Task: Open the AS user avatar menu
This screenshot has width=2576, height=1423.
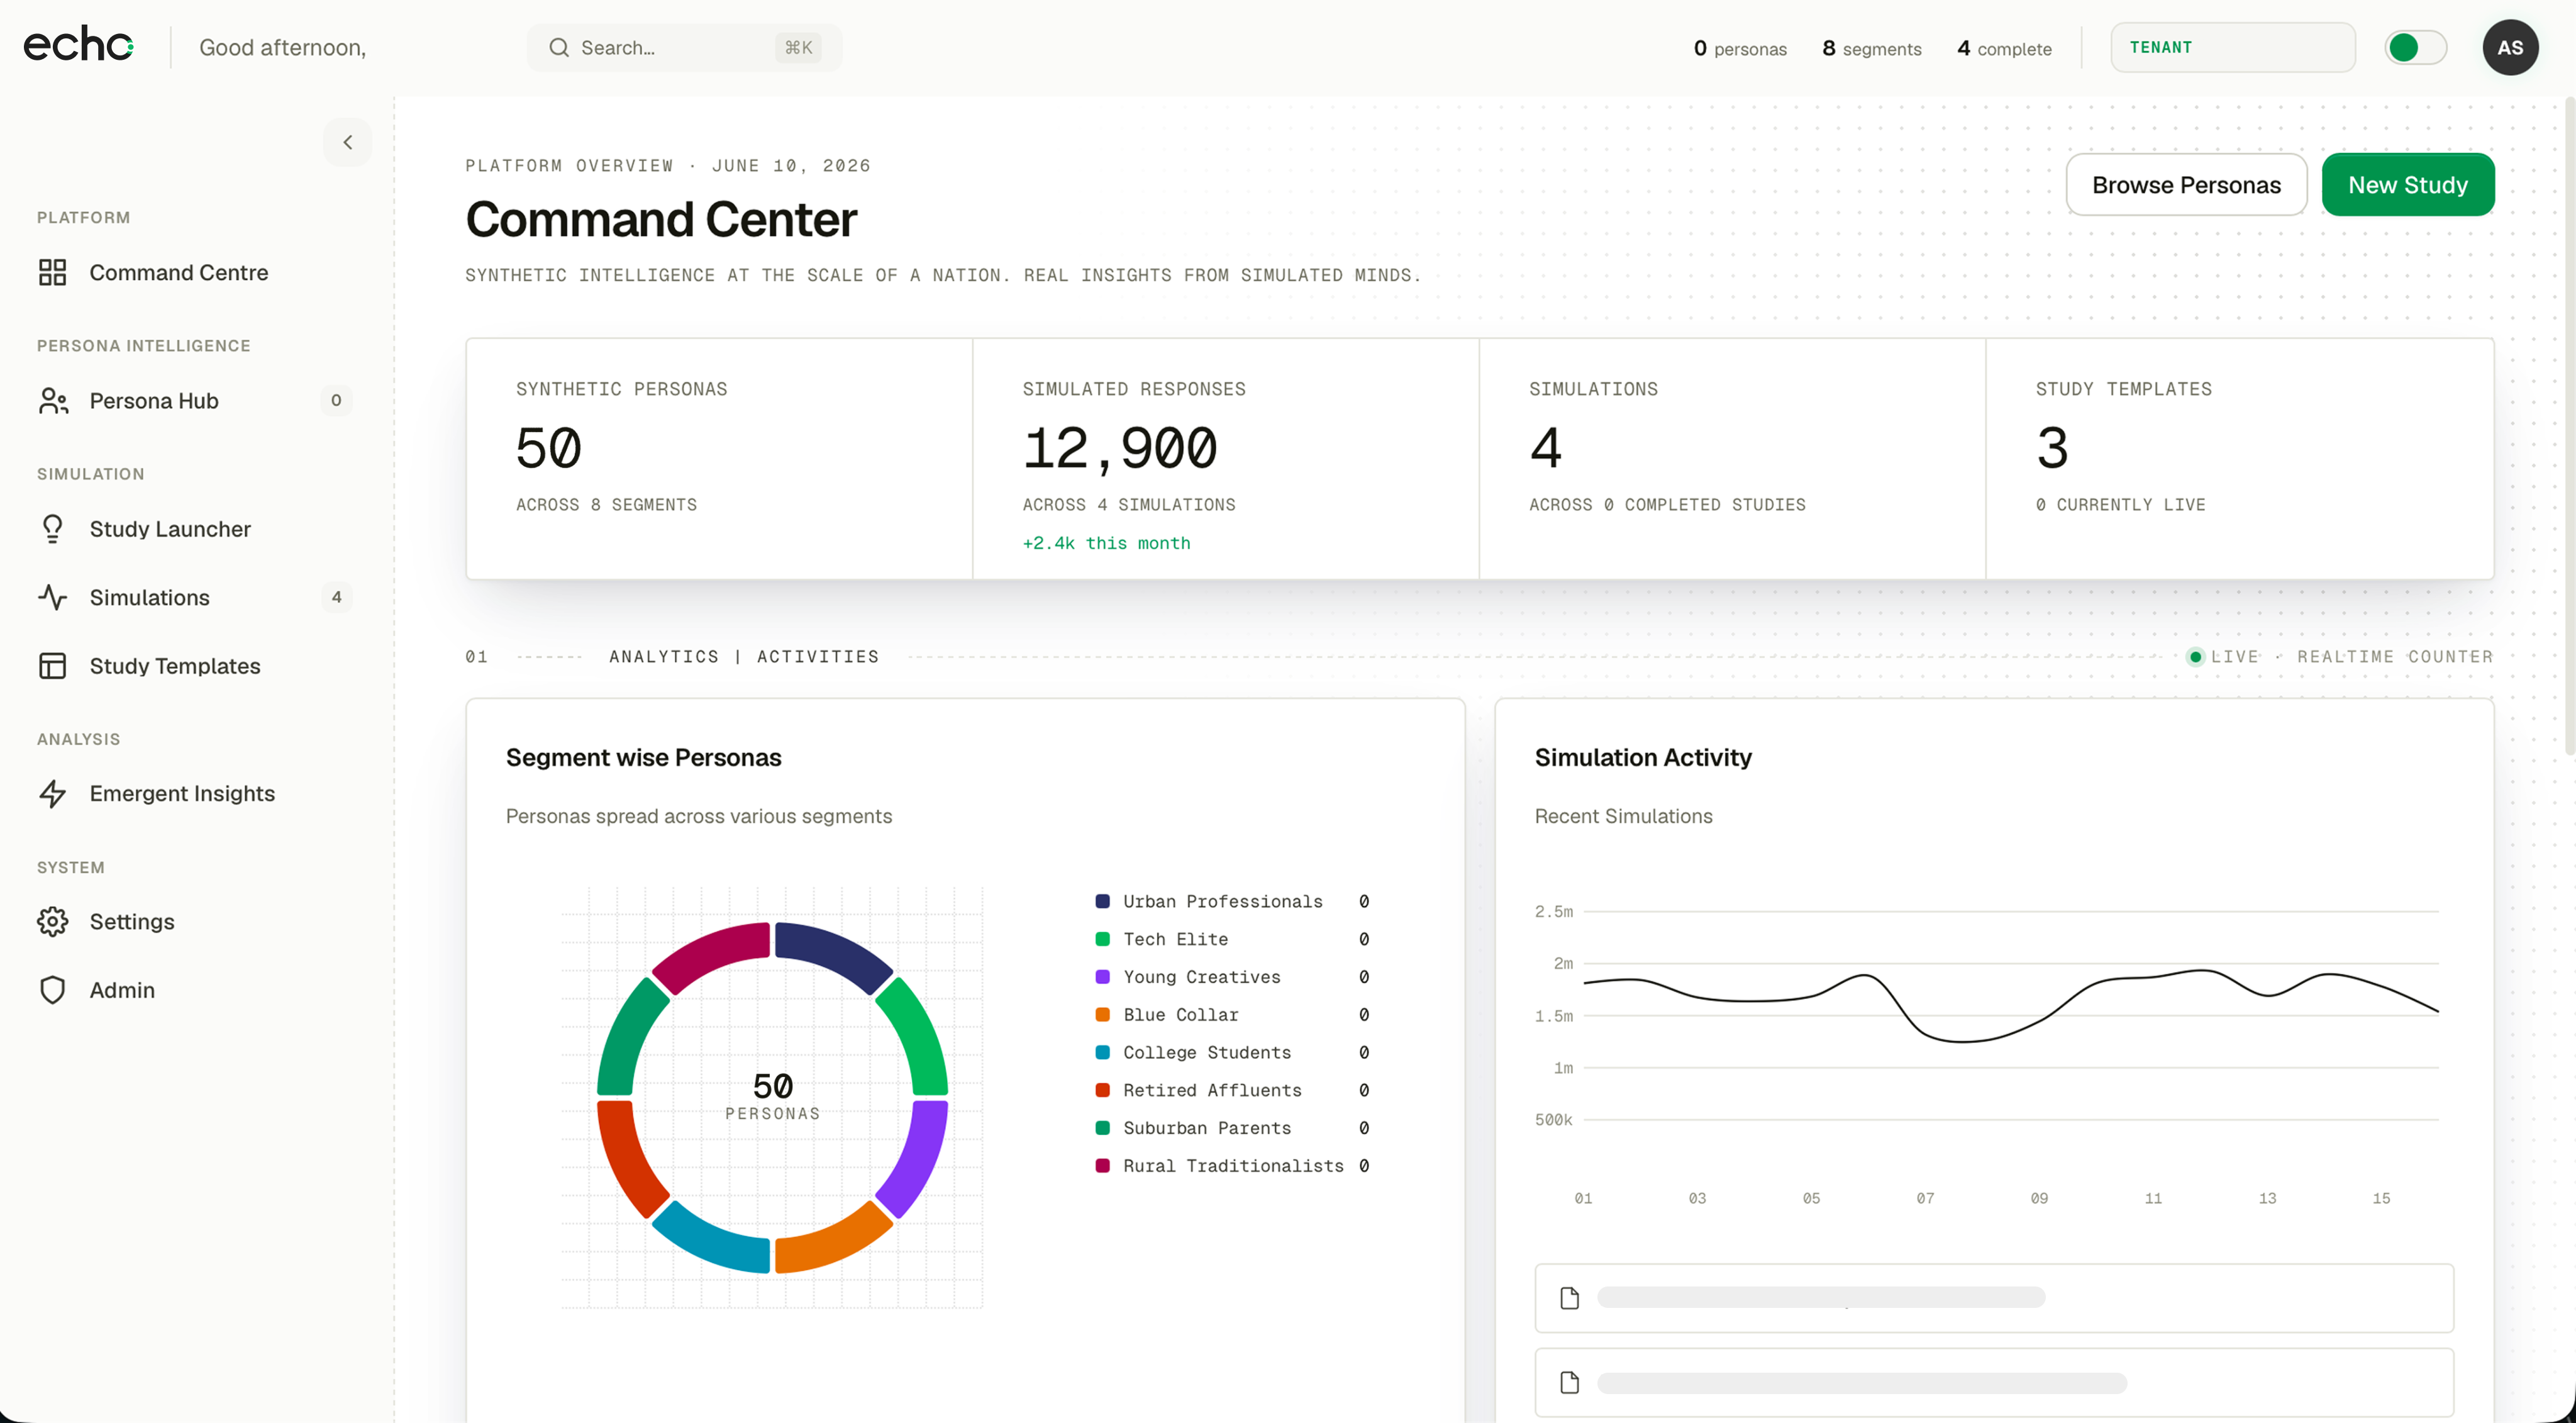Action: click(x=2509, y=47)
